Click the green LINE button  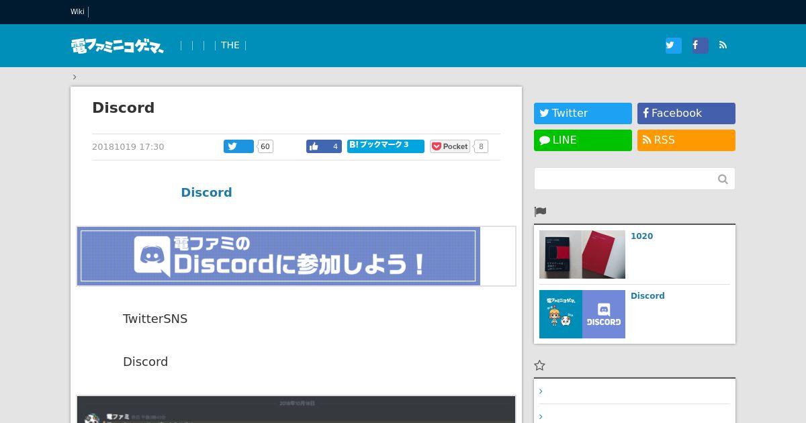click(x=583, y=140)
